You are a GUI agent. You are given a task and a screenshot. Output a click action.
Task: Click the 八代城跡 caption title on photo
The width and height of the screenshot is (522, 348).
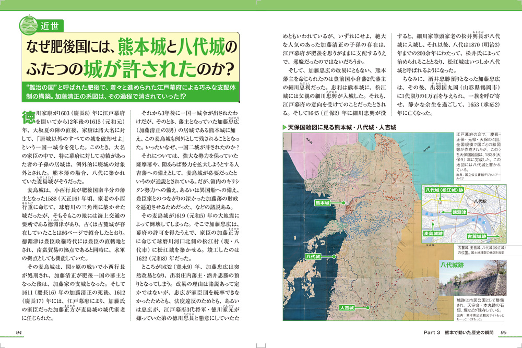pos(452,265)
